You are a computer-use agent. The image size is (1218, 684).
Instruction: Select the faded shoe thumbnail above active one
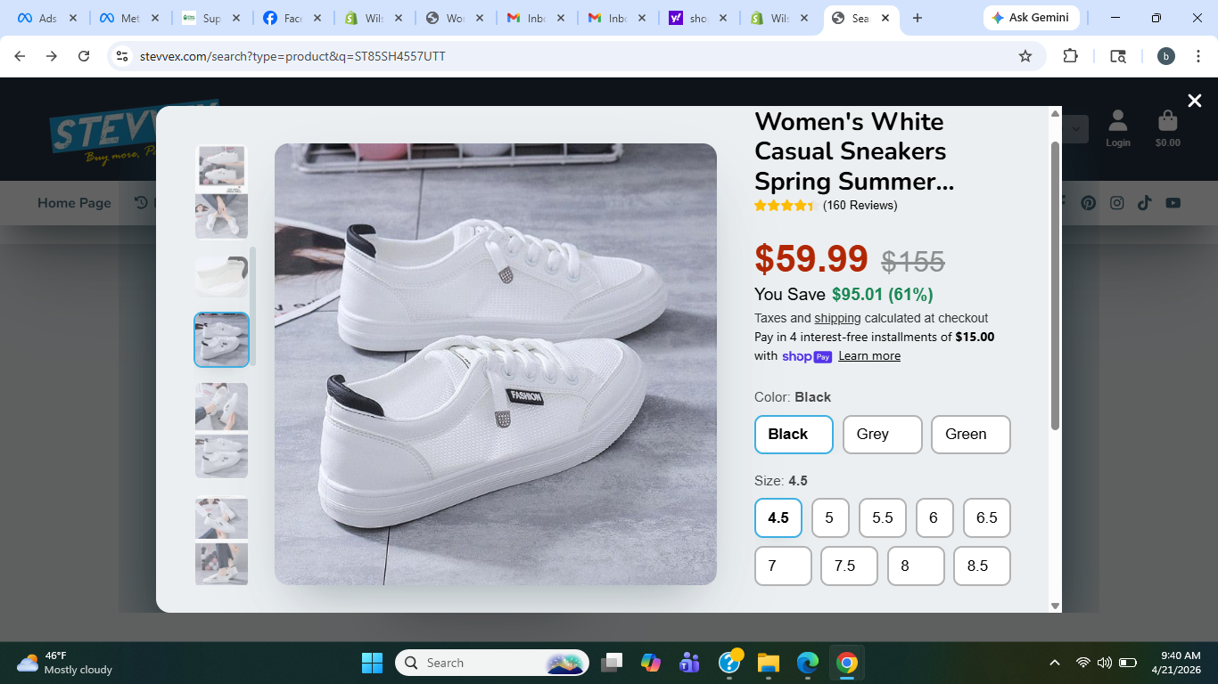point(221,277)
